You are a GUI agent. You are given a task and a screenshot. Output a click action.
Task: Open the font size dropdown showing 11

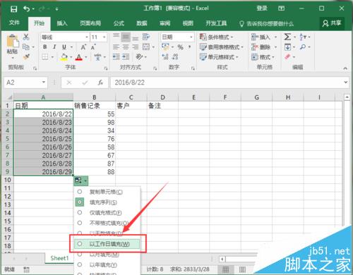pyautogui.click(x=104, y=37)
